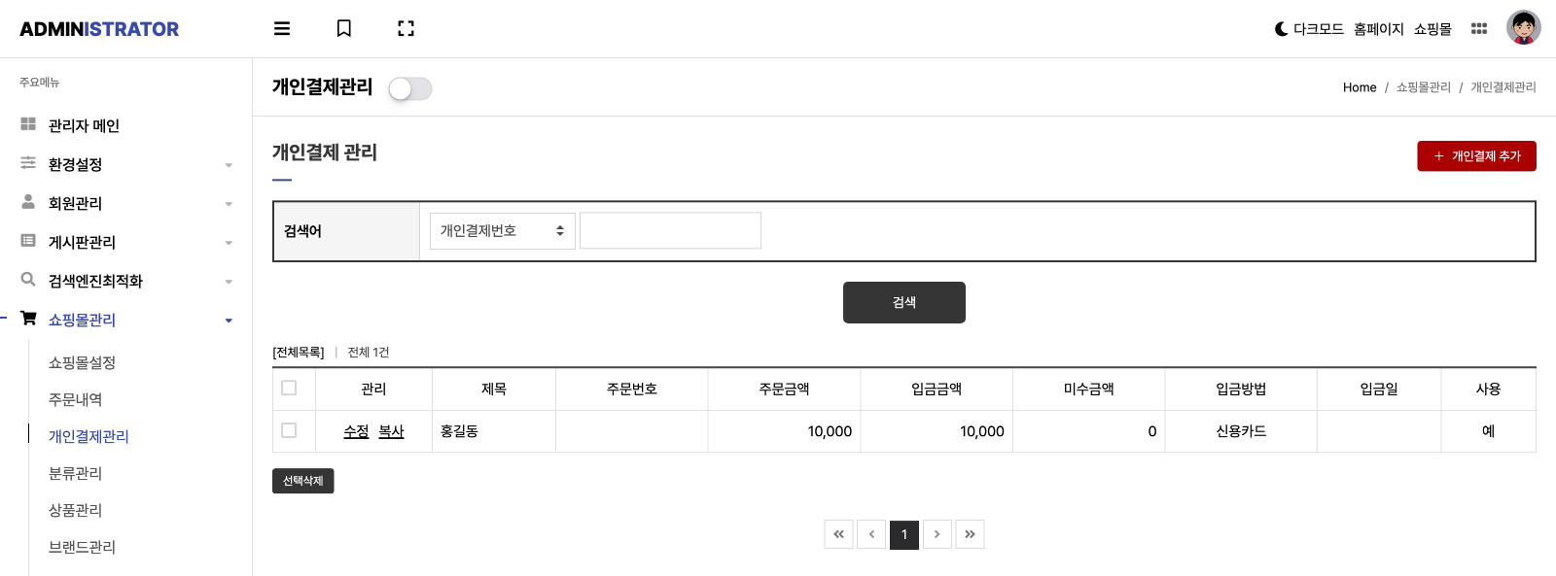1556x576 pixels.
Task: Check the checkbox for 홍길동 row
Action: pyautogui.click(x=289, y=429)
